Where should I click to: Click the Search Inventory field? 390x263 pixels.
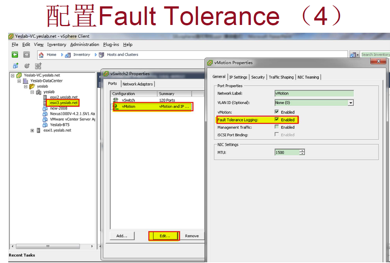point(375,55)
